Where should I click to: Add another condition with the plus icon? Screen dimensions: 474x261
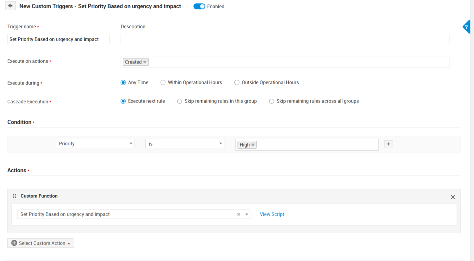click(x=388, y=144)
